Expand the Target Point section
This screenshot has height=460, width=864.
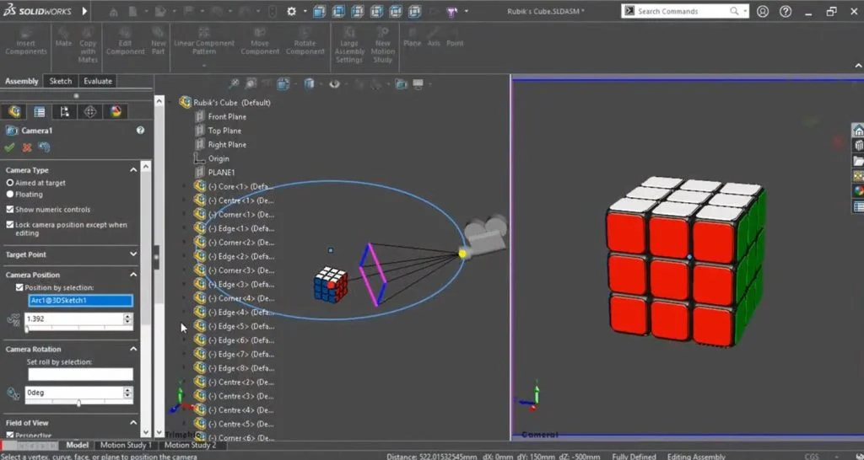pos(133,254)
